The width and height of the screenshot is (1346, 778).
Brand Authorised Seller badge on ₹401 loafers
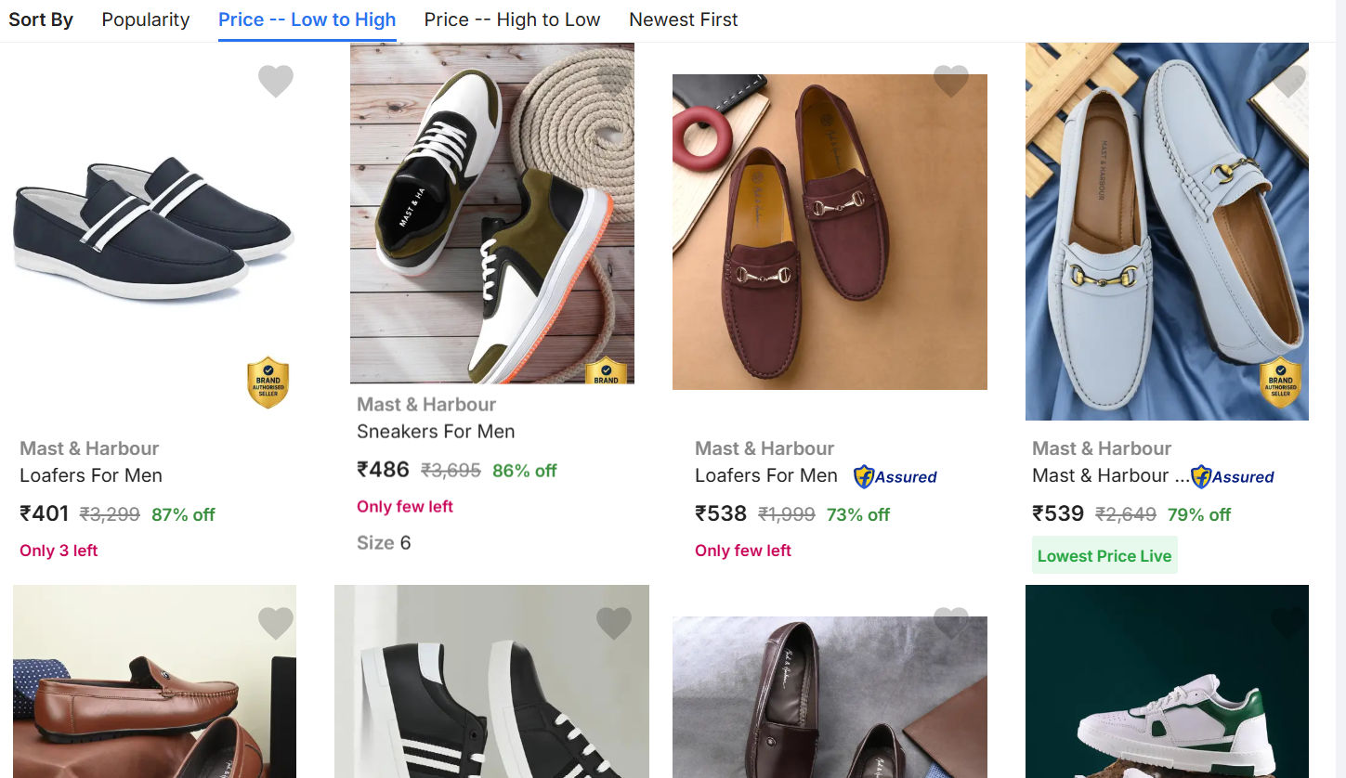tap(268, 383)
